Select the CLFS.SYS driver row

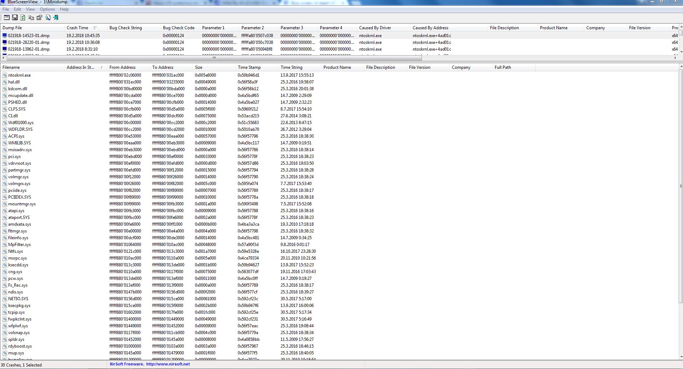(339, 109)
